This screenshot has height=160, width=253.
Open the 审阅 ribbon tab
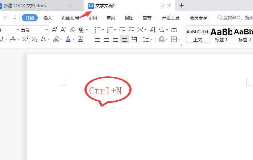[x=111, y=18]
